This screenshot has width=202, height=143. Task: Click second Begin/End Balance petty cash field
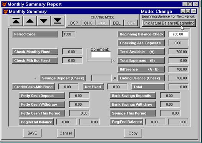click(89, 122)
